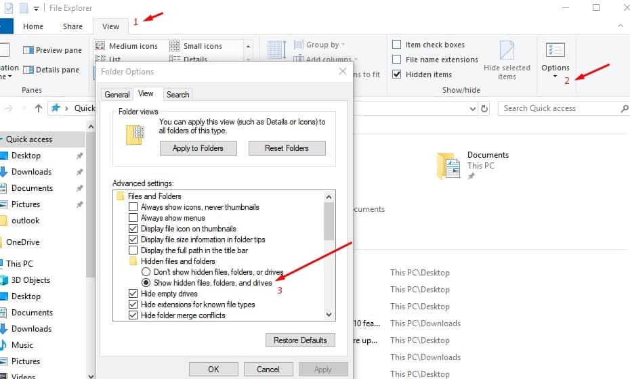Select Show hidden files, folders, and drives

(146, 283)
